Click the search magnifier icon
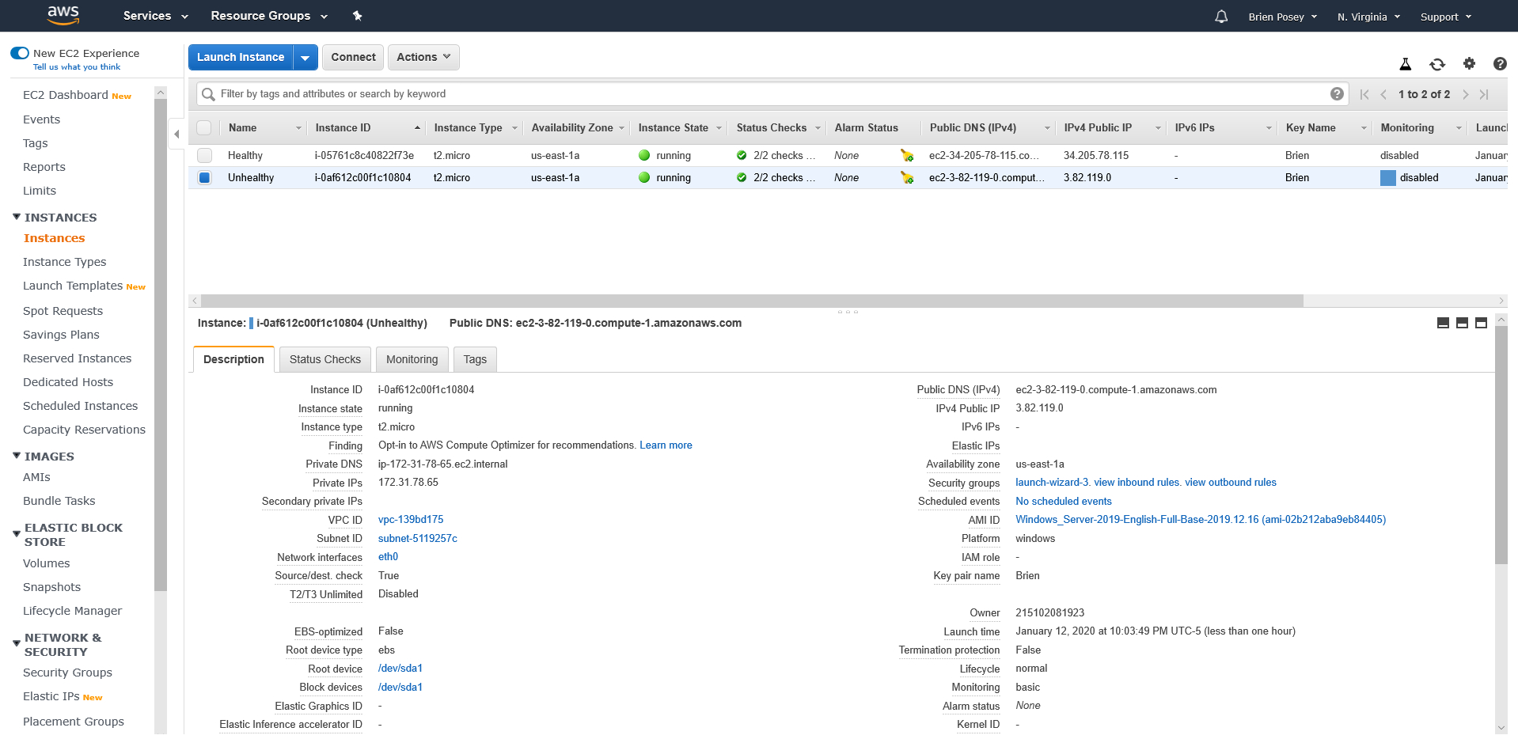 tap(208, 94)
